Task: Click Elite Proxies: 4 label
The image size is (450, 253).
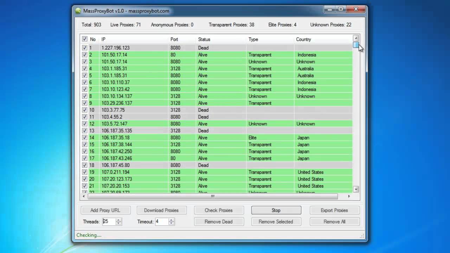Action: pos(282,25)
